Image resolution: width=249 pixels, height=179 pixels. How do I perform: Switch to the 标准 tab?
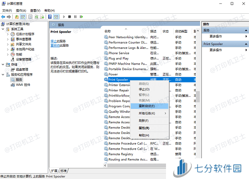tap(63, 171)
